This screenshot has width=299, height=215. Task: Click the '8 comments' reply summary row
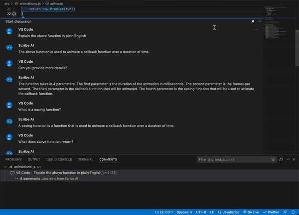[149, 179]
